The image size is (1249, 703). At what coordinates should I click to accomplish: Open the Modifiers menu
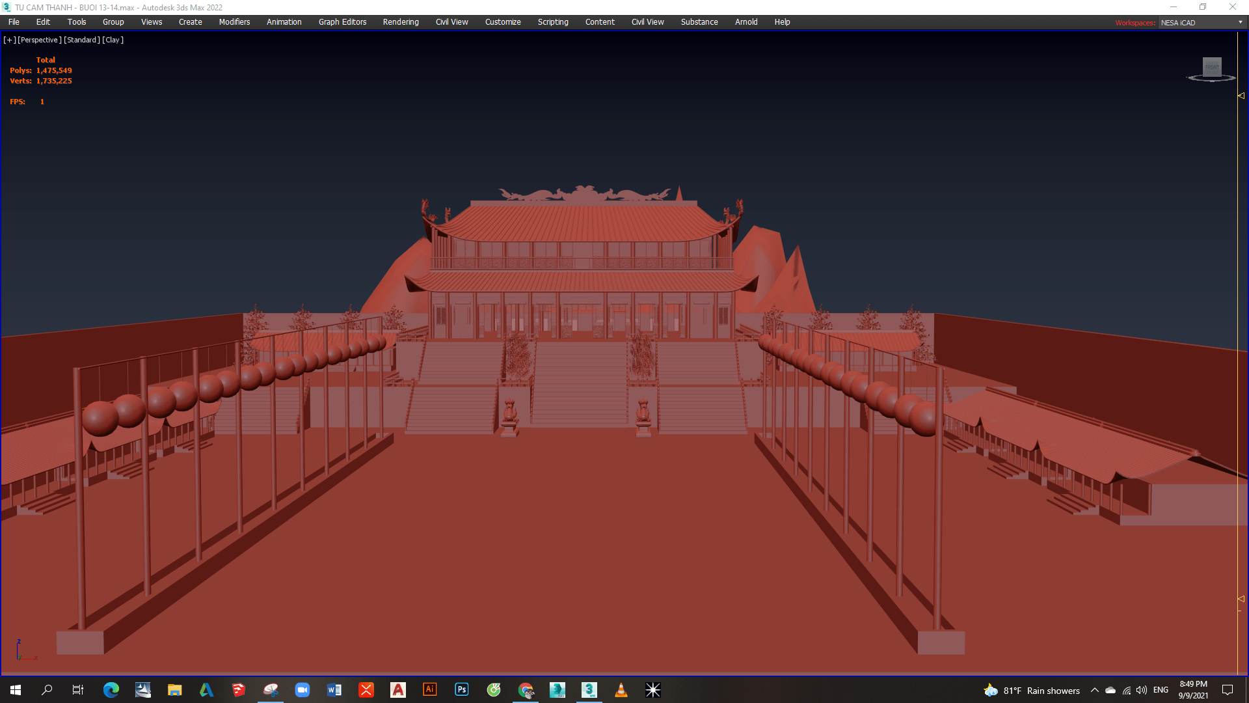(x=234, y=22)
